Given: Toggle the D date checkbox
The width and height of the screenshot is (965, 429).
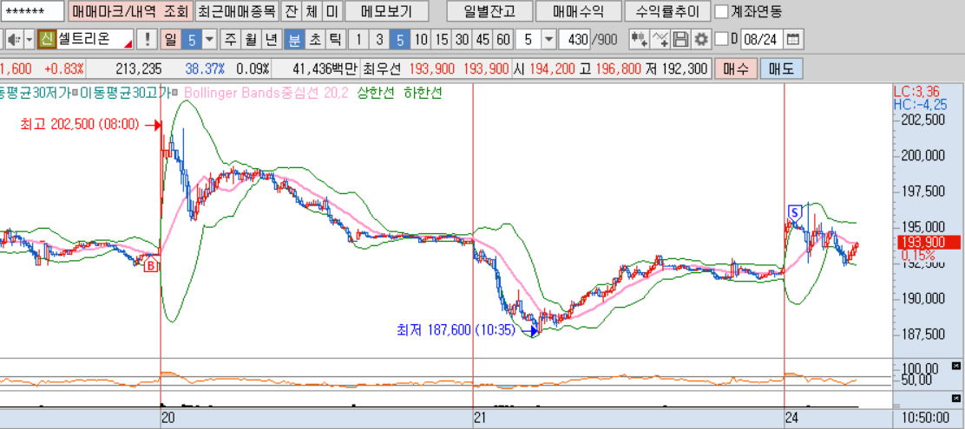Looking at the screenshot, I should [x=722, y=40].
